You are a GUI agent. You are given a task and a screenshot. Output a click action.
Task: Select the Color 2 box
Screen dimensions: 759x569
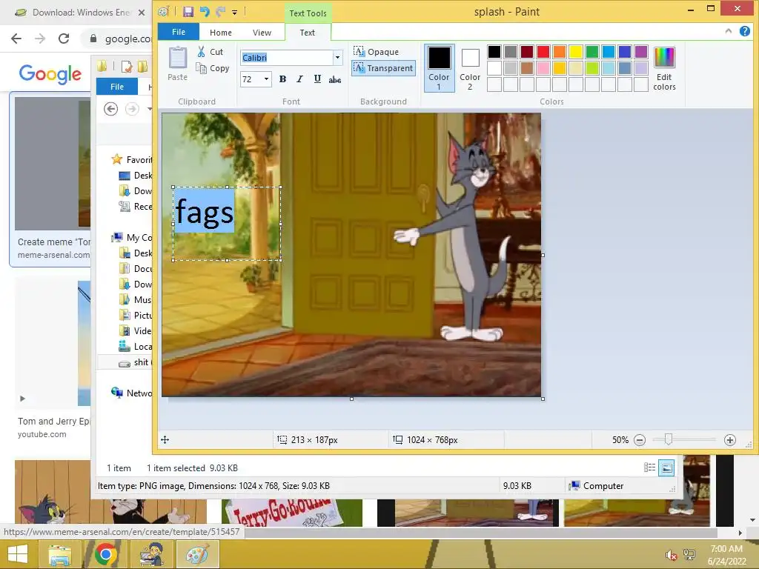click(x=470, y=68)
